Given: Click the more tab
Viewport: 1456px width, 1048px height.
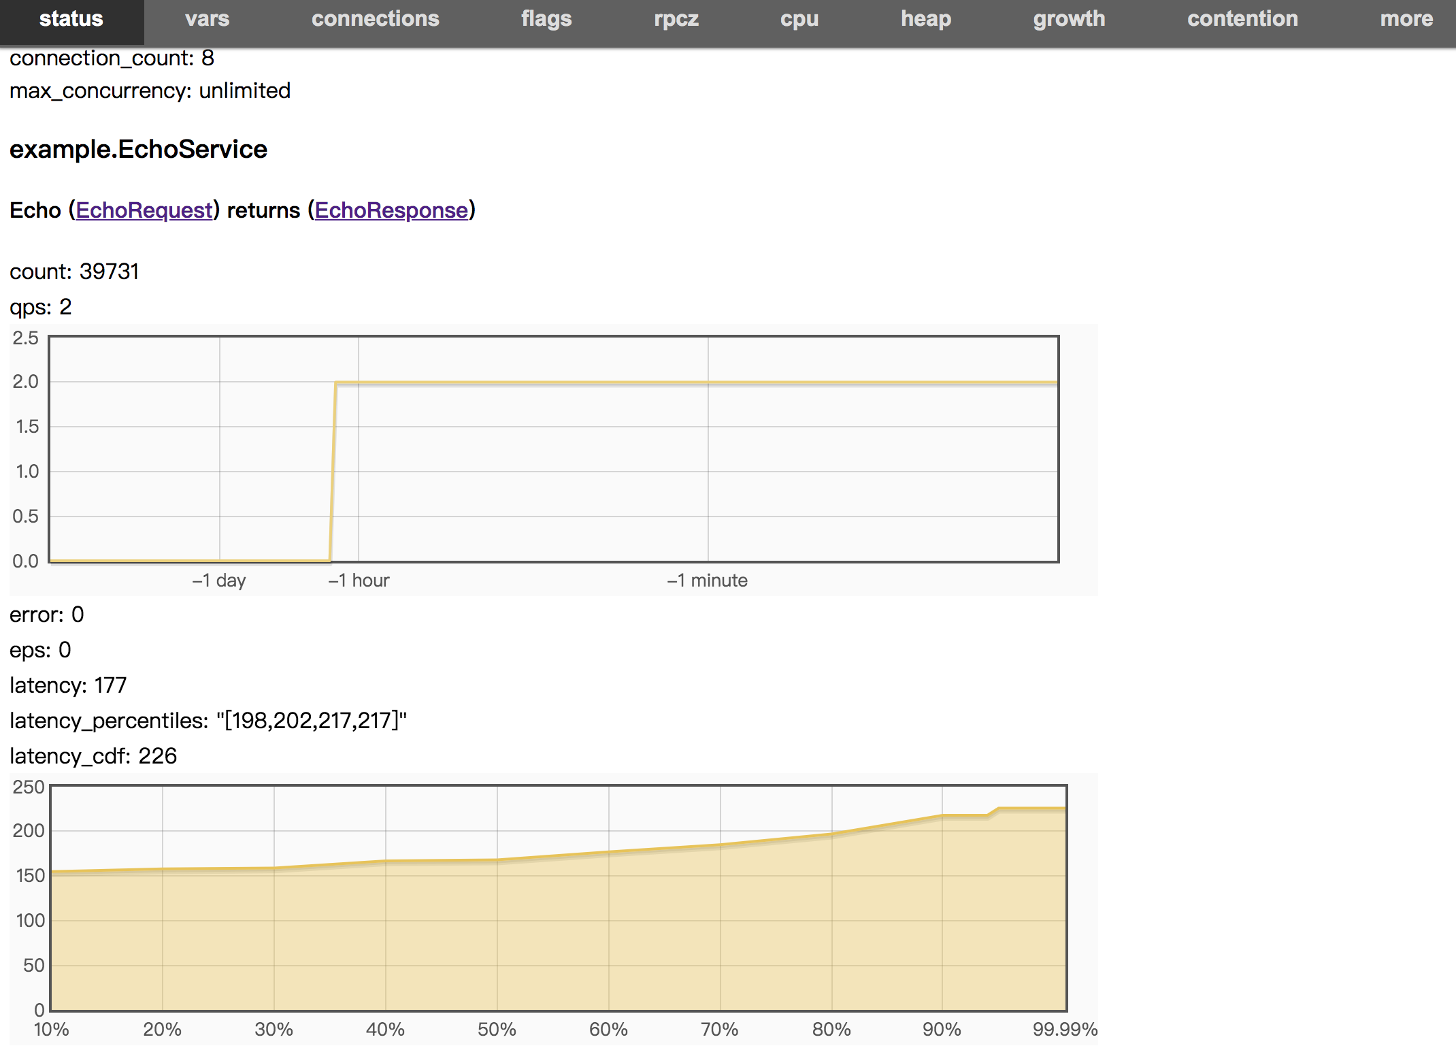Looking at the screenshot, I should coord(1406,19).
